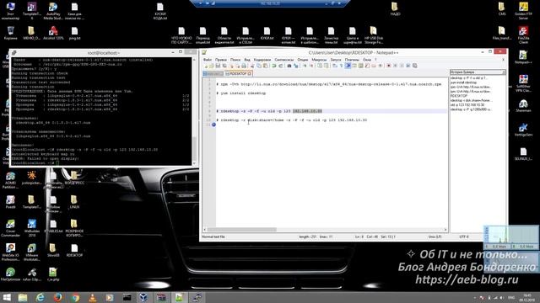540x303 pixels.
Task: Click the Find toolbar icon in Notepad++
Action: 289,66
